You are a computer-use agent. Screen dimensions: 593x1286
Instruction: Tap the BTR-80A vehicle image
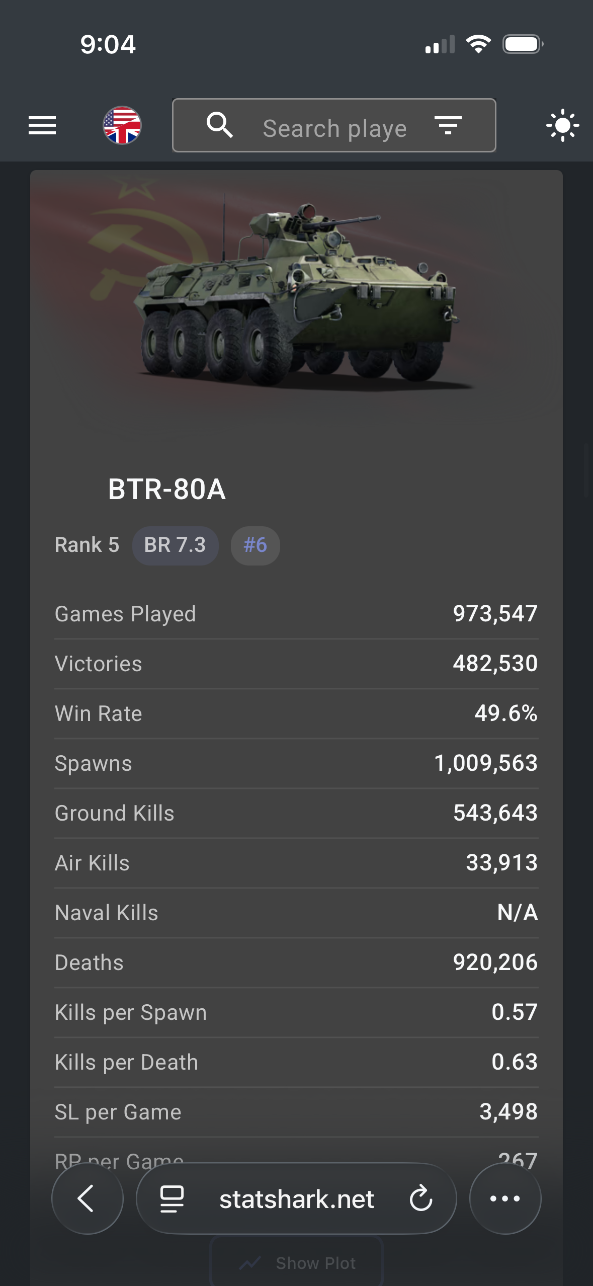tap(297, 297)
